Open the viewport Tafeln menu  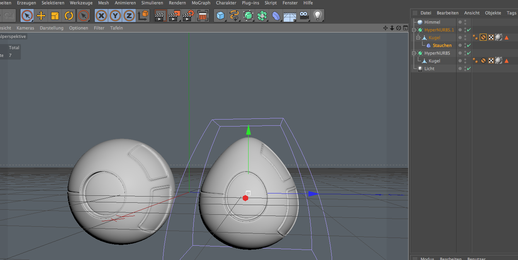(116, 28)
